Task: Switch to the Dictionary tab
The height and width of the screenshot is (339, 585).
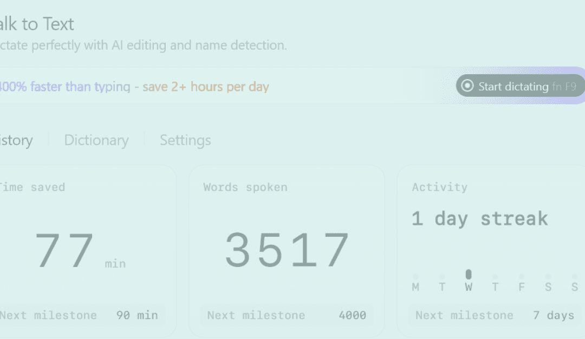Action: (96, 140)
